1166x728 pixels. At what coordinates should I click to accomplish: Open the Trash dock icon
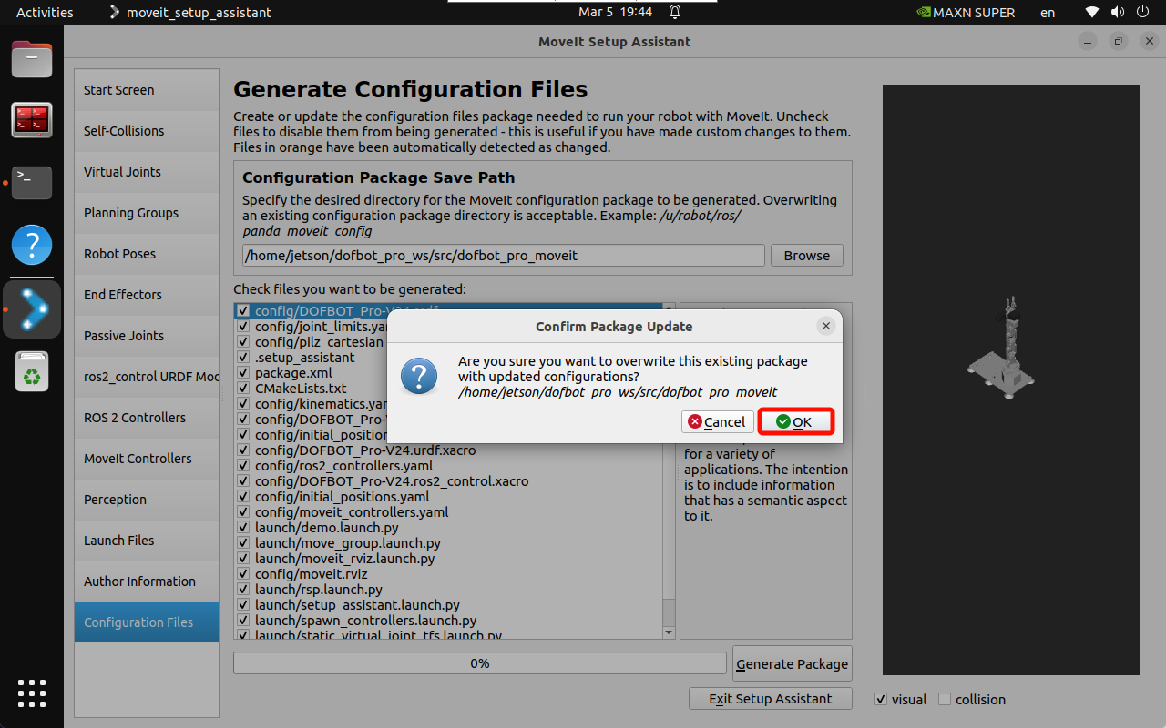click(x=32, y=371)
